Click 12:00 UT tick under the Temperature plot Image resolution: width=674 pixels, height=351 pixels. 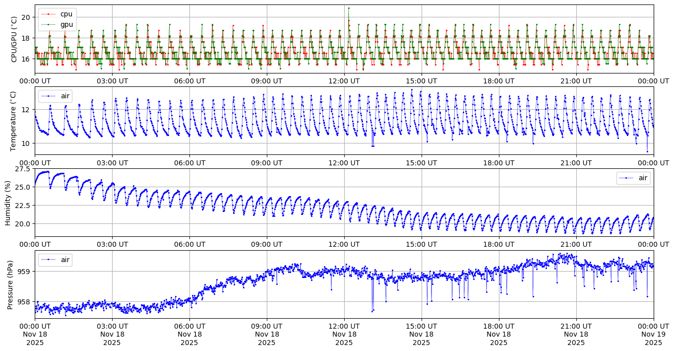[344, 162]
